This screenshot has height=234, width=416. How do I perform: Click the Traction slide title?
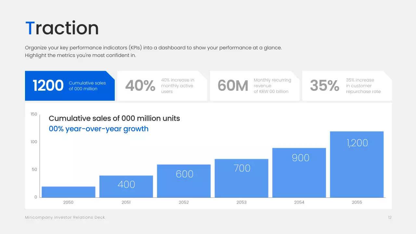(62, 28)
